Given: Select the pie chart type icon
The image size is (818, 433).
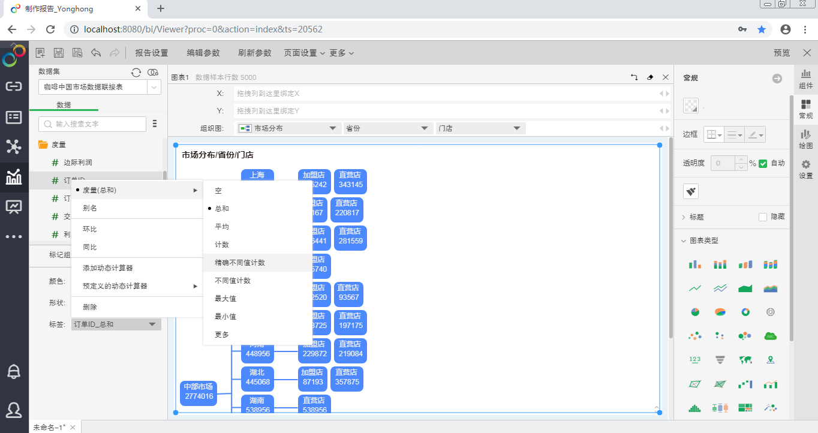Looking at the screenshot, I should pyautogui.click(x=695, y=311).
